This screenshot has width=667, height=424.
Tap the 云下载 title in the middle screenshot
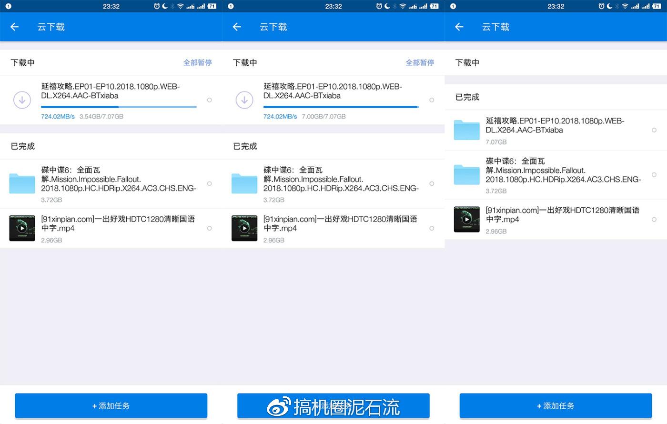273,27
